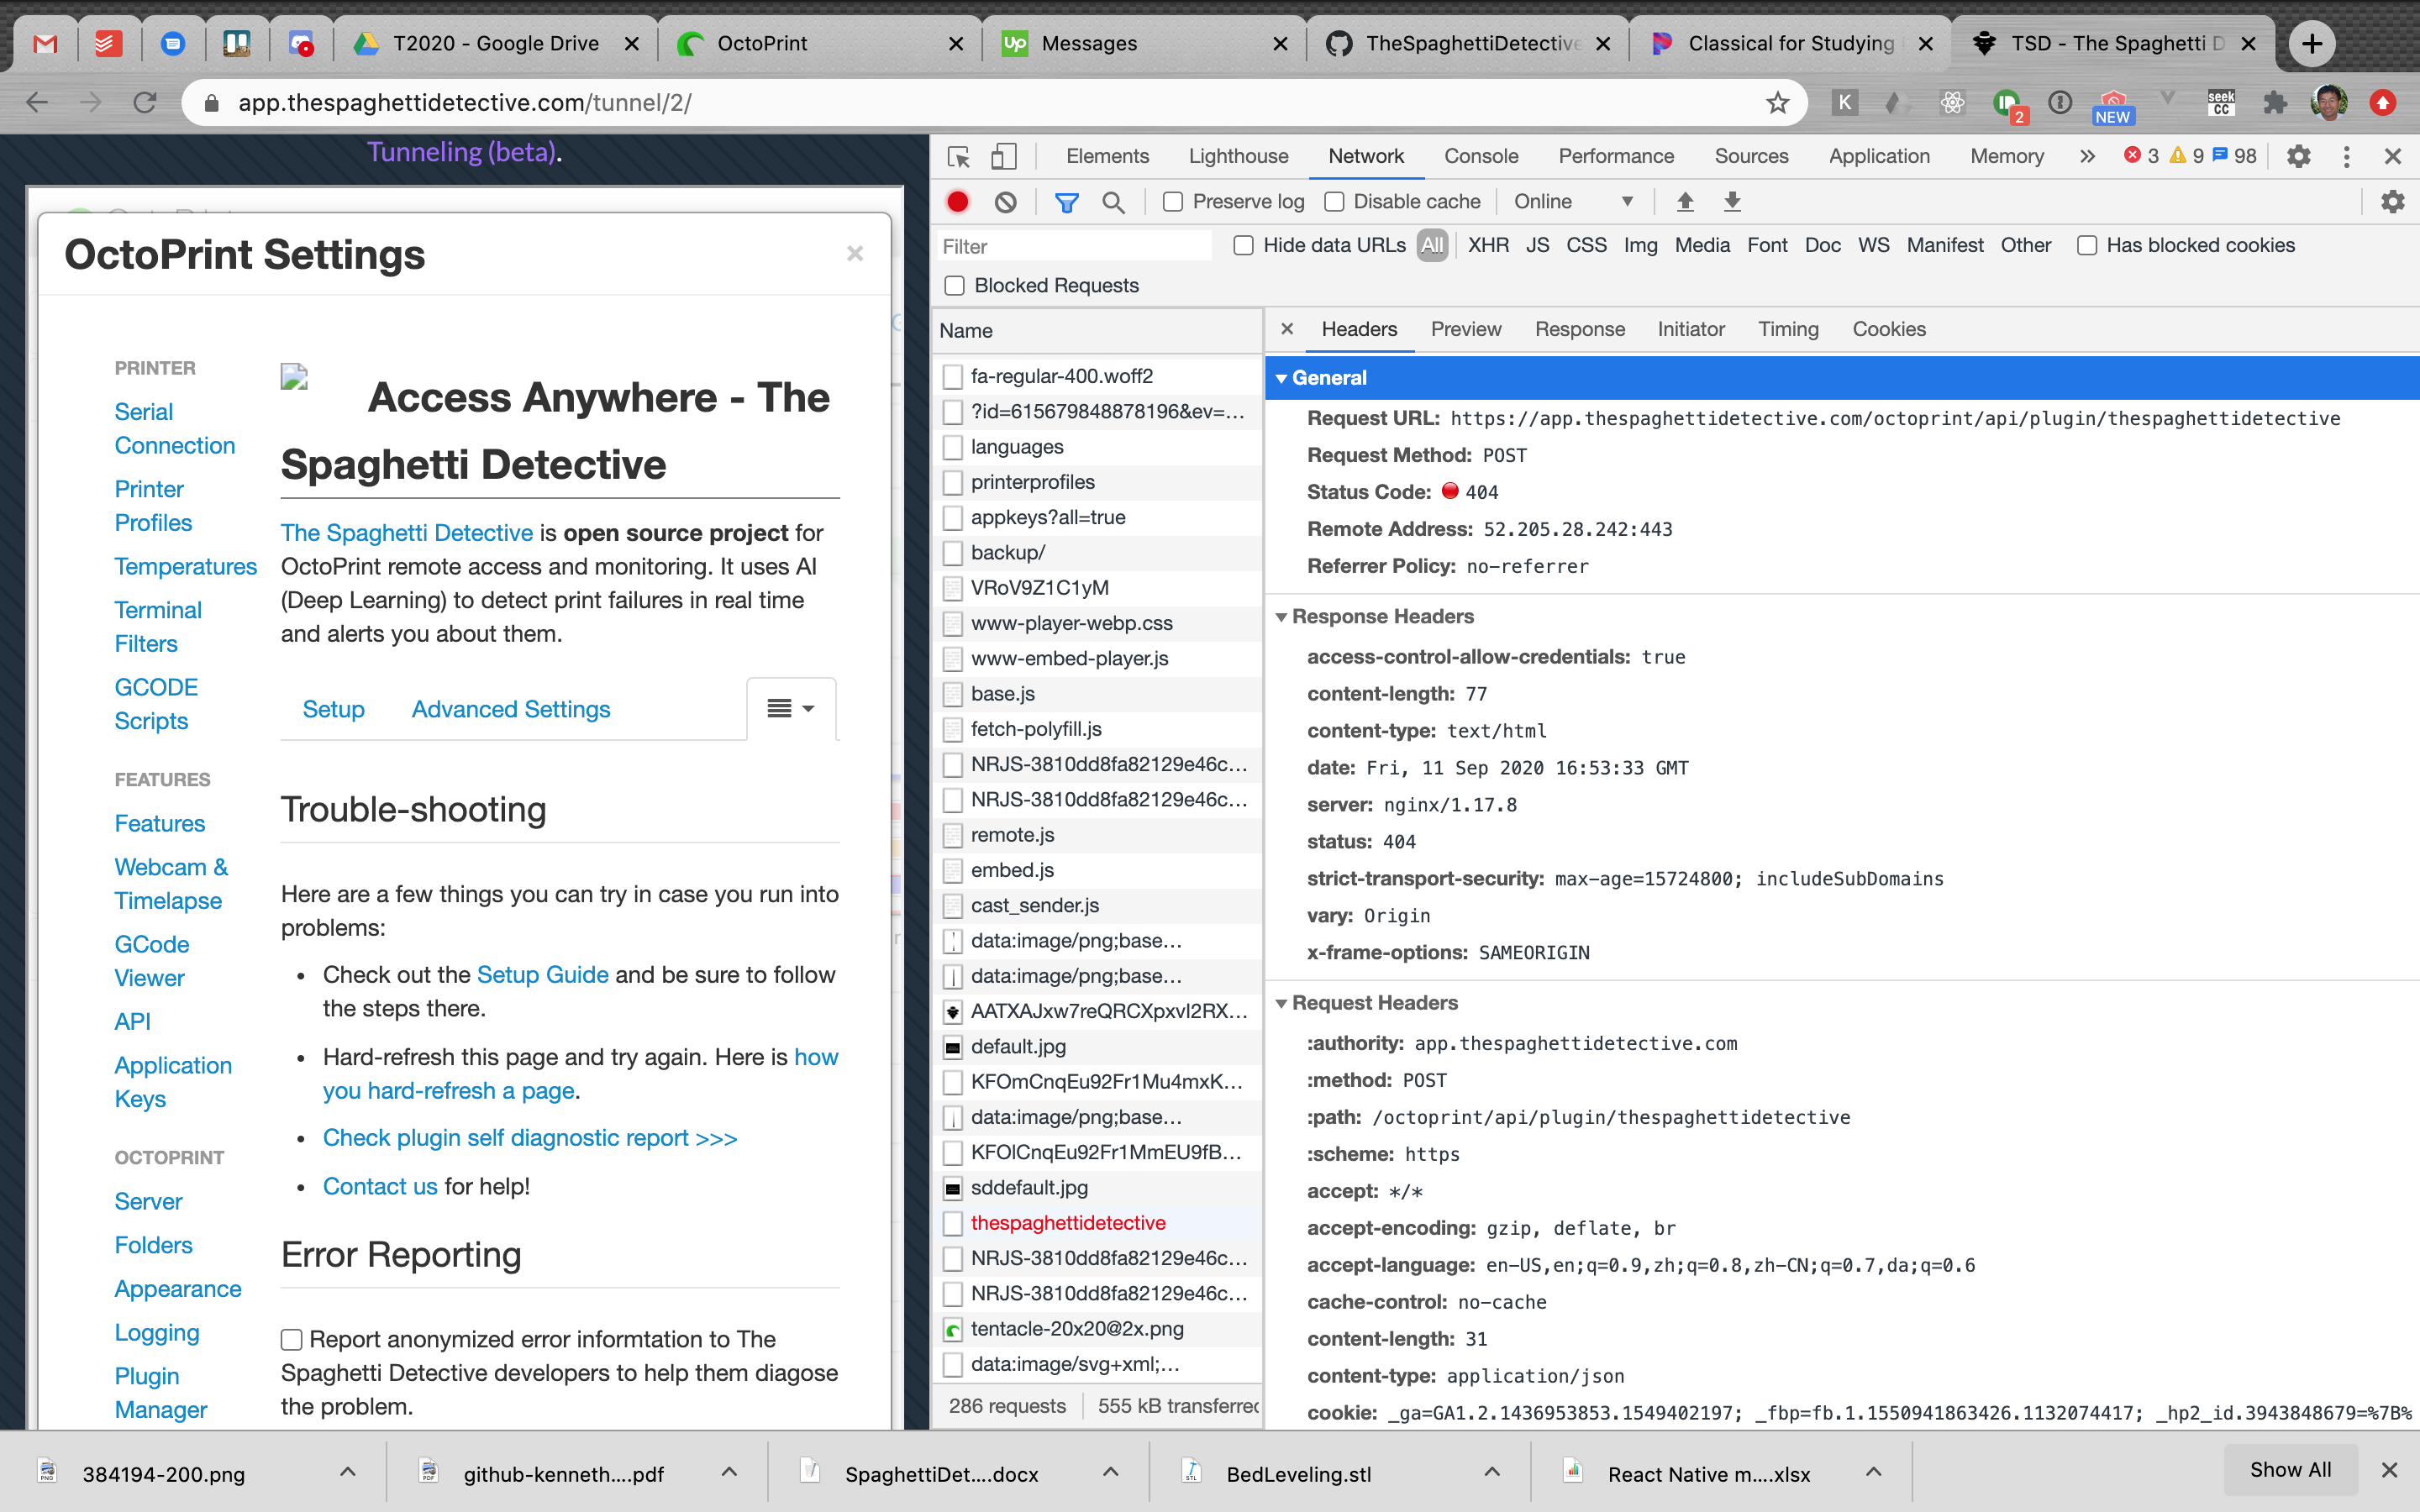Toggle the network filter funnel icon
The height and width of the screenshot is (1512, 2420).
pyautogui.click(x=1066, y=203)
